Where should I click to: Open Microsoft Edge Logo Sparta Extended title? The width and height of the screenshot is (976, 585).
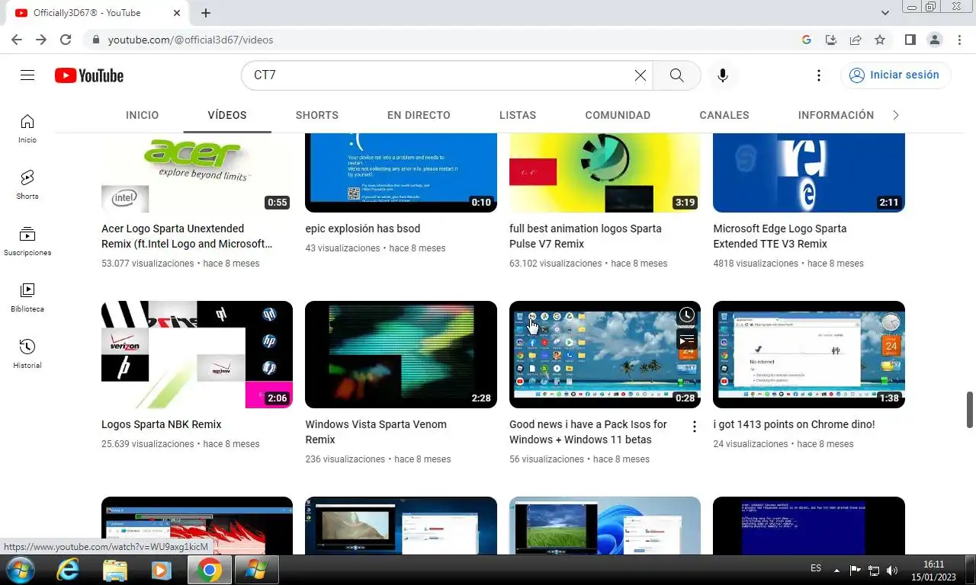780,236
